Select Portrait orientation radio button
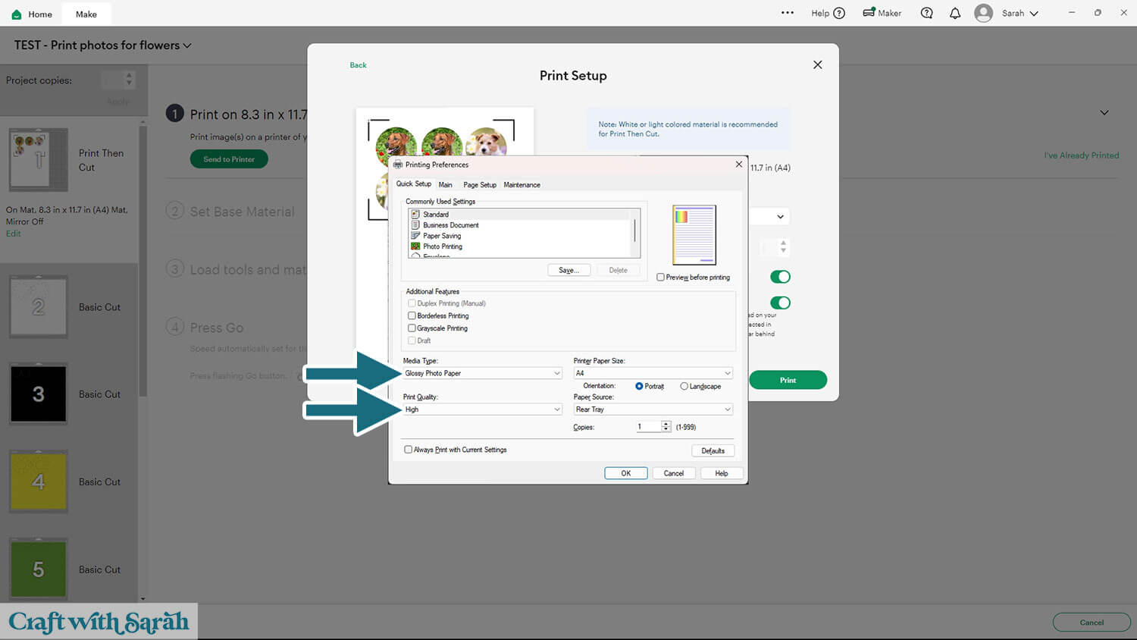This screenshot has width=1137, height=640. click(x=639, y=387)
